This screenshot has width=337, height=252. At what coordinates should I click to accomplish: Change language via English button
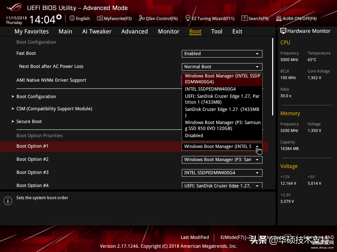point(80,18)
